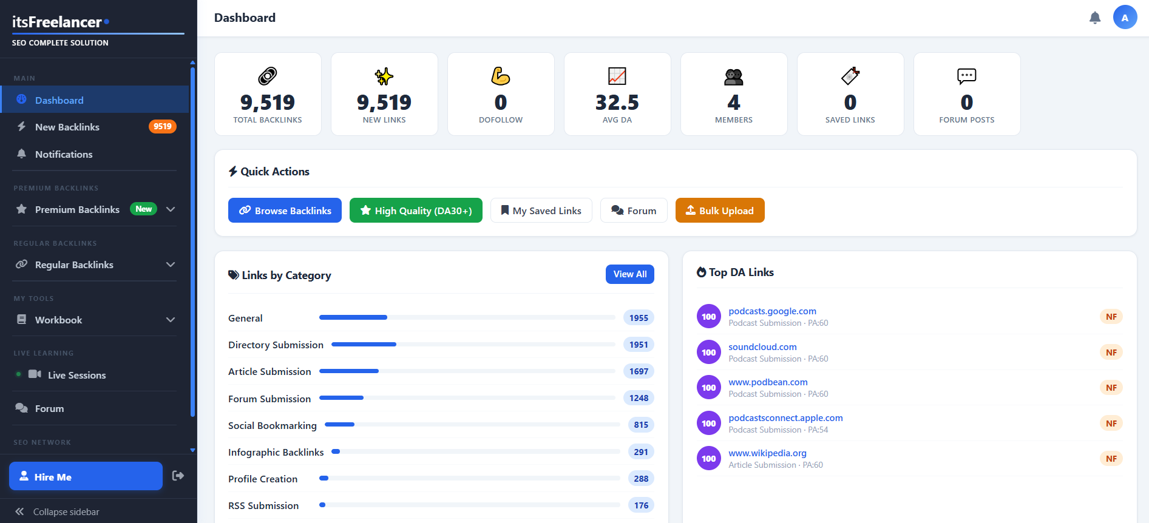Click the NF badge for podcastsconnect.apple.com
Screen dimensions: 1149x523
(x=1111, y=423)
